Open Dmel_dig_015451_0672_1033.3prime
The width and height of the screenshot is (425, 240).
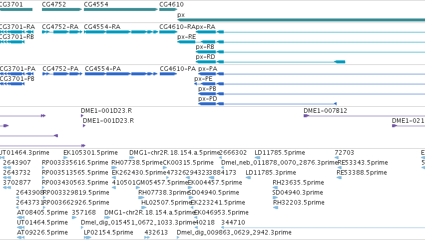click(x=138, y=223)
